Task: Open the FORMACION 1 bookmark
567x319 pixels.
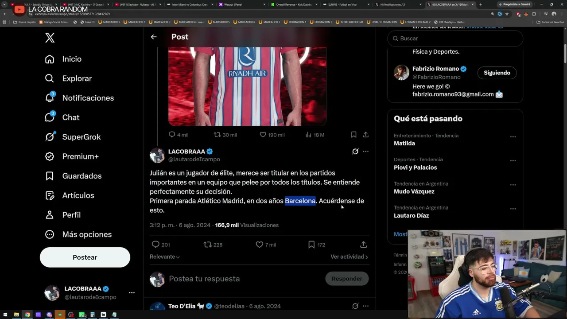Action: (x=295, y=22)
